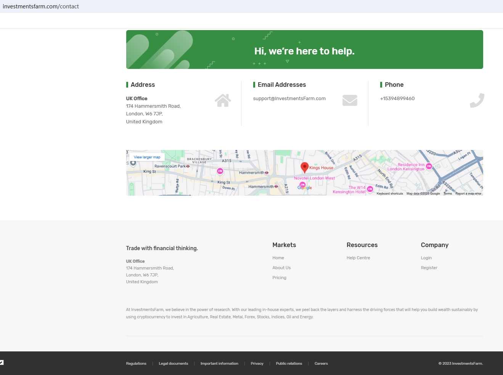Click the envelope icon next to email
This screenshot has width=503, height=375.
350,101
